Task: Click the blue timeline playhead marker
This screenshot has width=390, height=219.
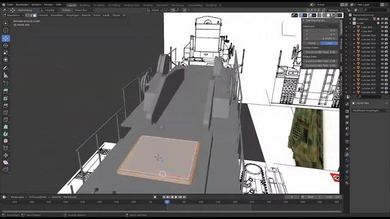Action: pyautogui.click(x=167, y=202)
